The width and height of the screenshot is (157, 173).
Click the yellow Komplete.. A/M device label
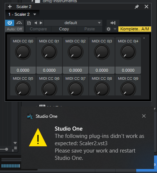tap(135, 29)
